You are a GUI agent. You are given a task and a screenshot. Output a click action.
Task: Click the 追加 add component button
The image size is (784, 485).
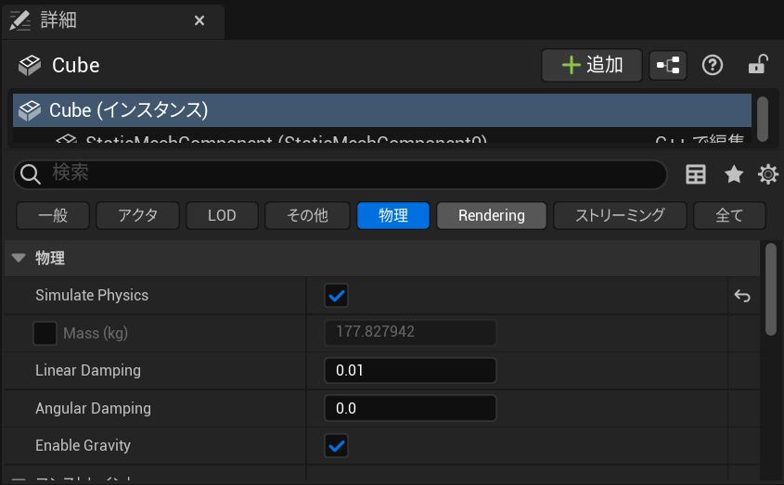coord(592,65)
